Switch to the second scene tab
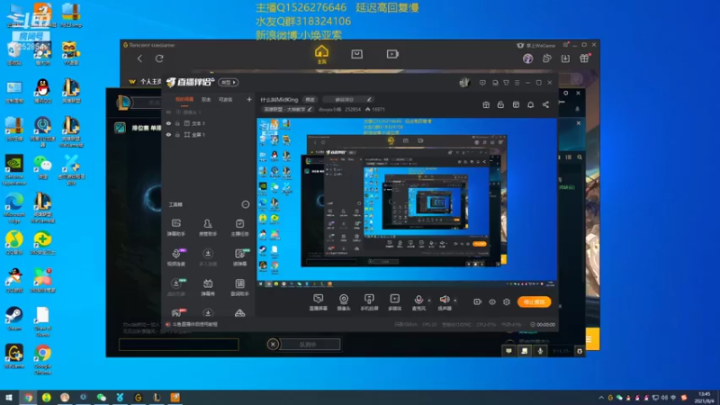This screenshot has height=405, width=720. (206, 100)
